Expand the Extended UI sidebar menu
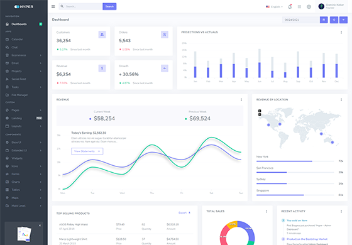352x245 pixels. point(24,150)
